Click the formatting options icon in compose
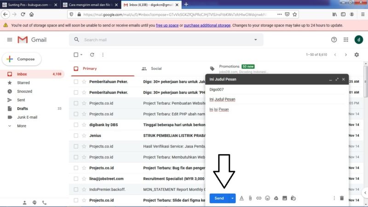Viewport: 368px width, 207px height. point(241,198)
